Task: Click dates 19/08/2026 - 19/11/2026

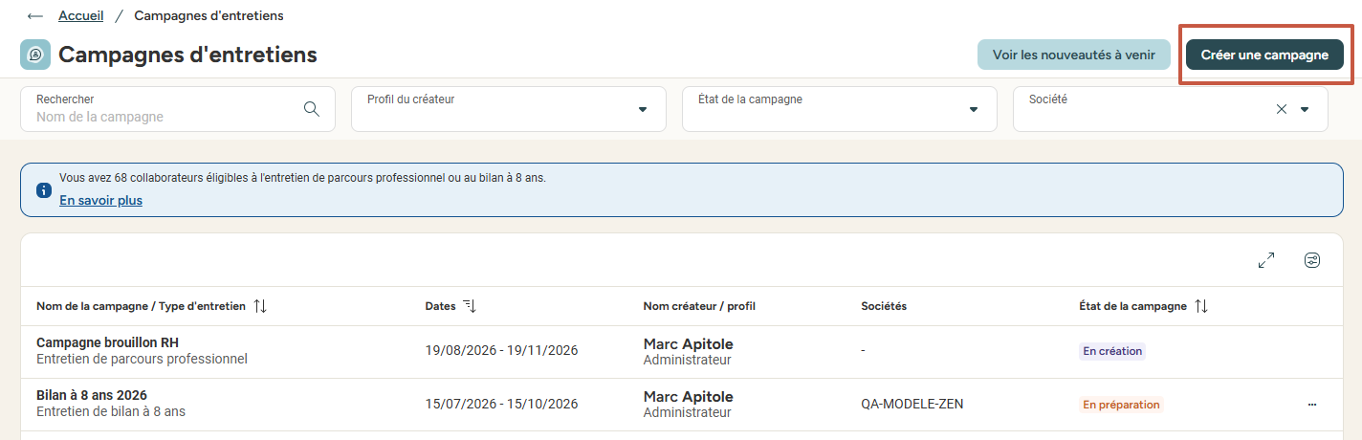Action: click(501, 350)
